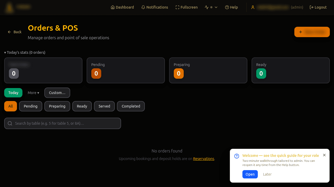Filter orders by Preparing status
Image resolution: width=334 pixels, height=187 pixels.
(57, 106)
